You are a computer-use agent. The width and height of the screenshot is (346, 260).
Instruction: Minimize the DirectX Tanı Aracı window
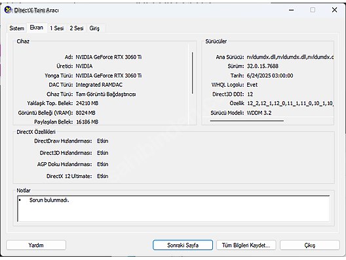tap(291, 10)
